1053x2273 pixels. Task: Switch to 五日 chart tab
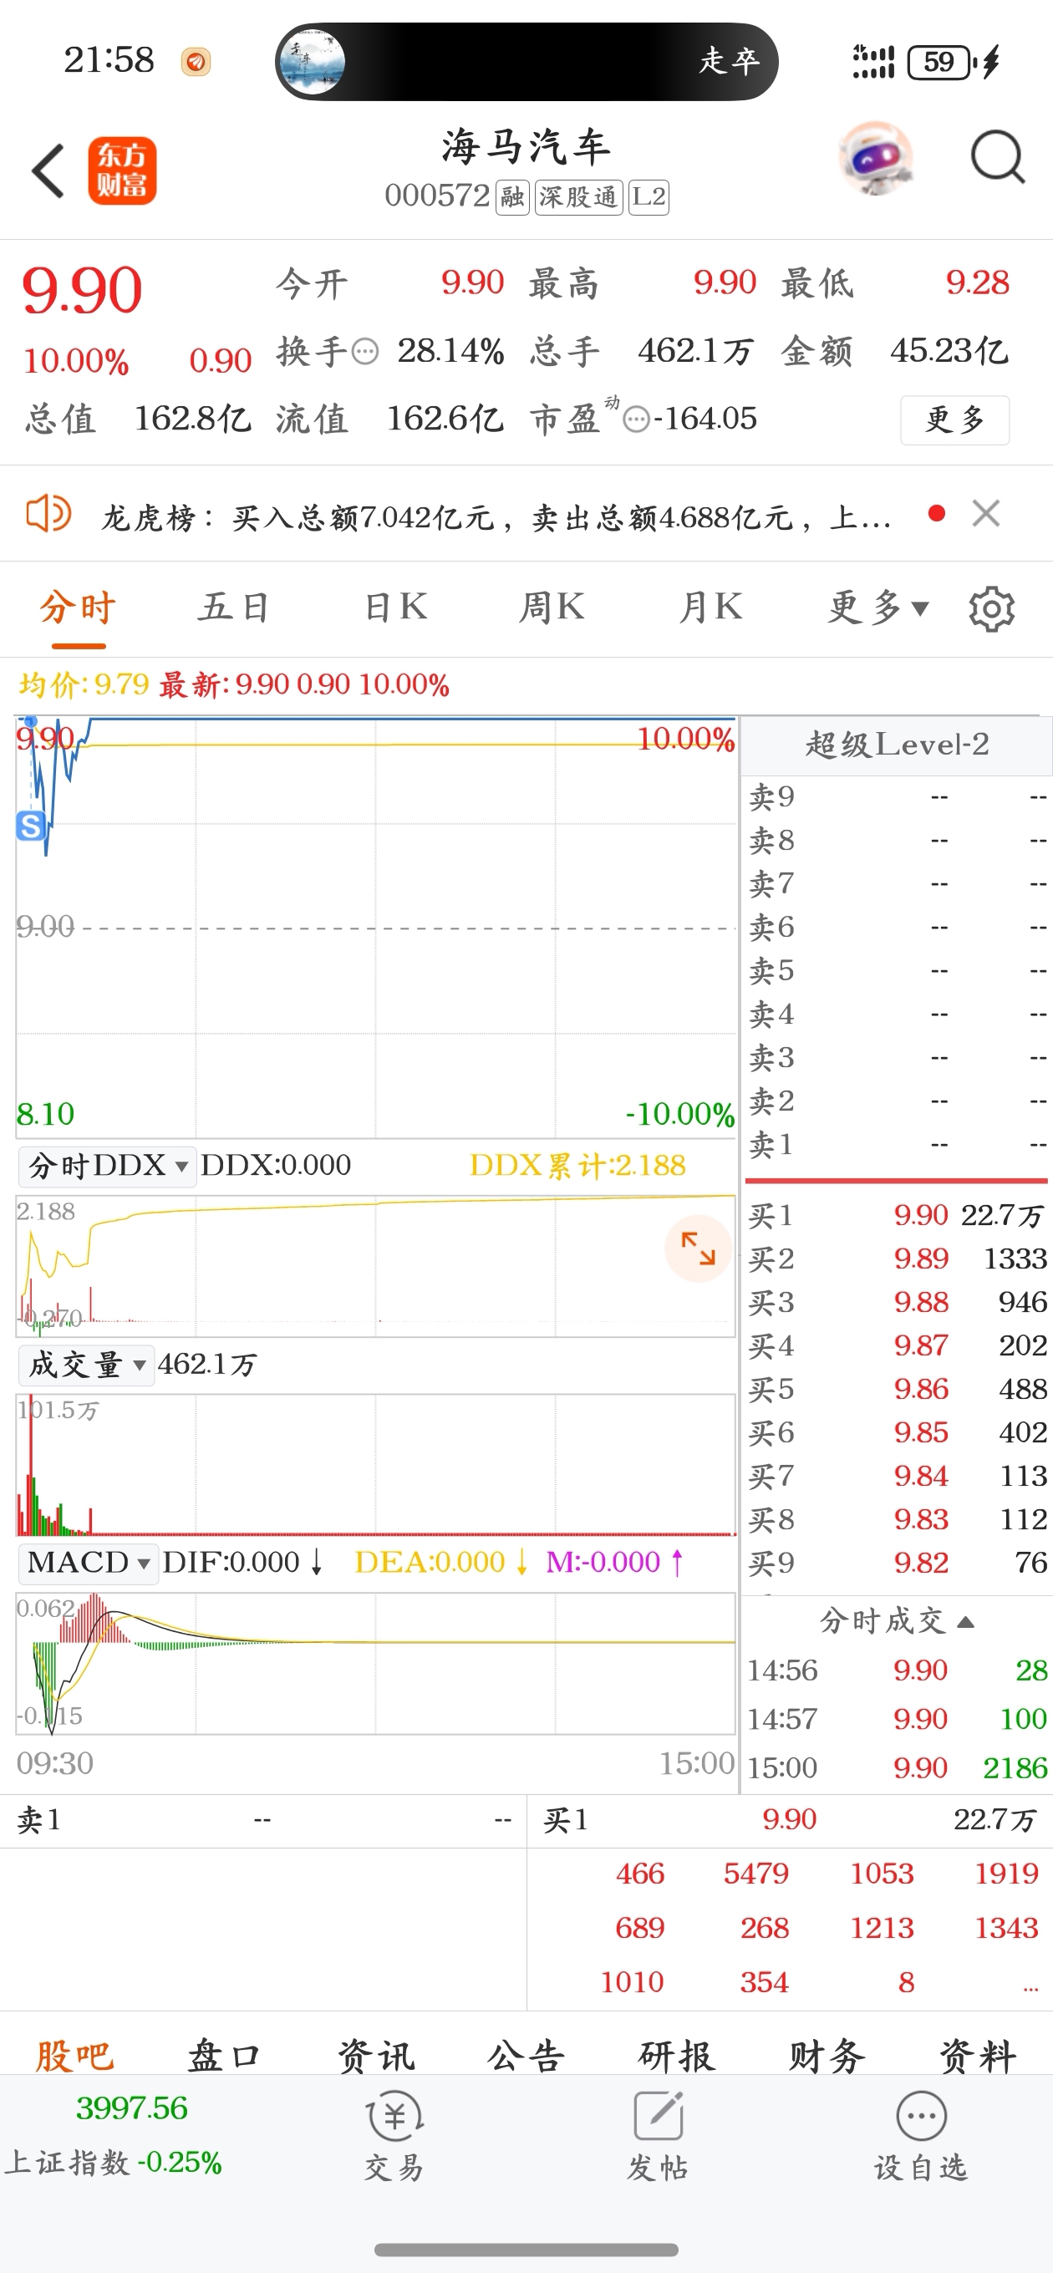[234, 608]
